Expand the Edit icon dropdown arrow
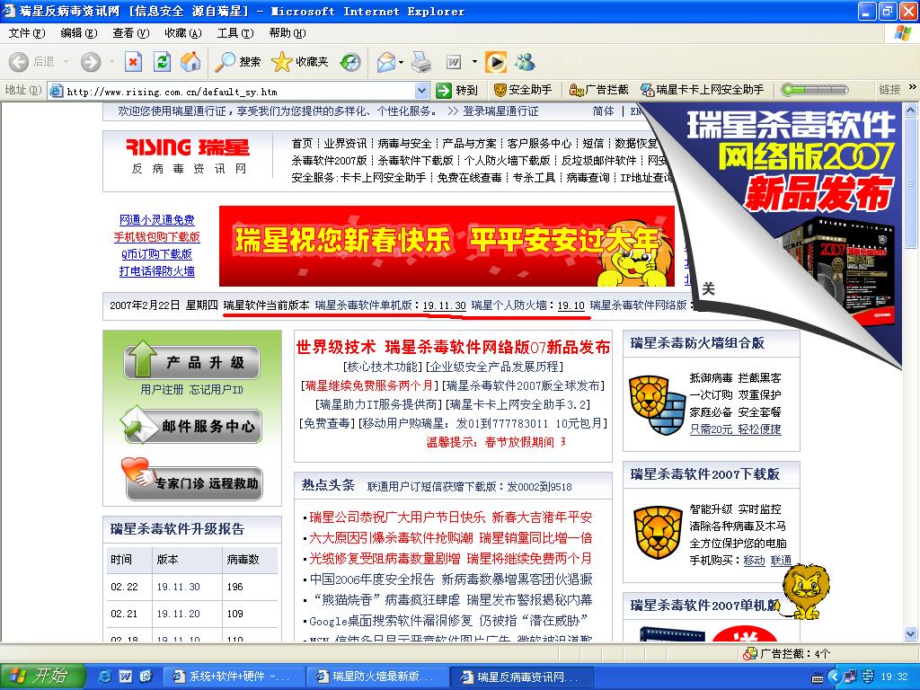Viewport: 920px width, 690px height. click(x=474, y=62)
